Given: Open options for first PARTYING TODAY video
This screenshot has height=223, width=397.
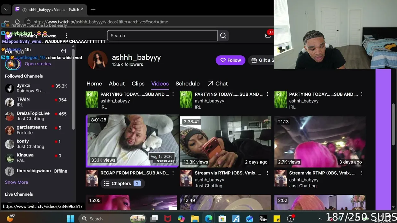Looking at the screenshot, I should coord(173,94).
